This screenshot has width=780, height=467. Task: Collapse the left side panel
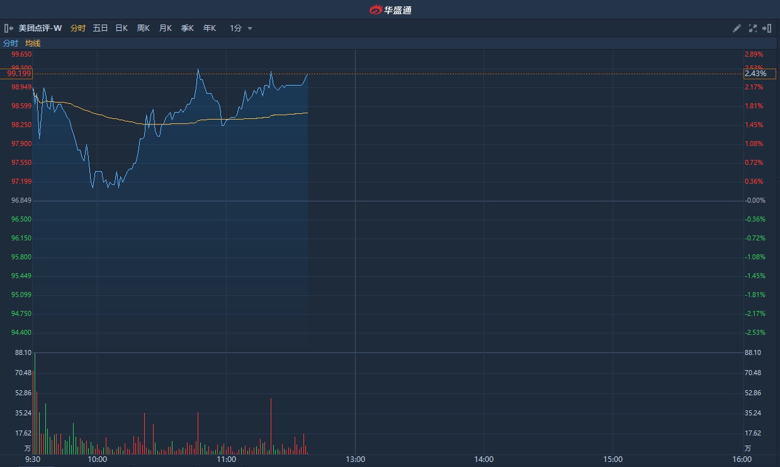coord(9,28)
